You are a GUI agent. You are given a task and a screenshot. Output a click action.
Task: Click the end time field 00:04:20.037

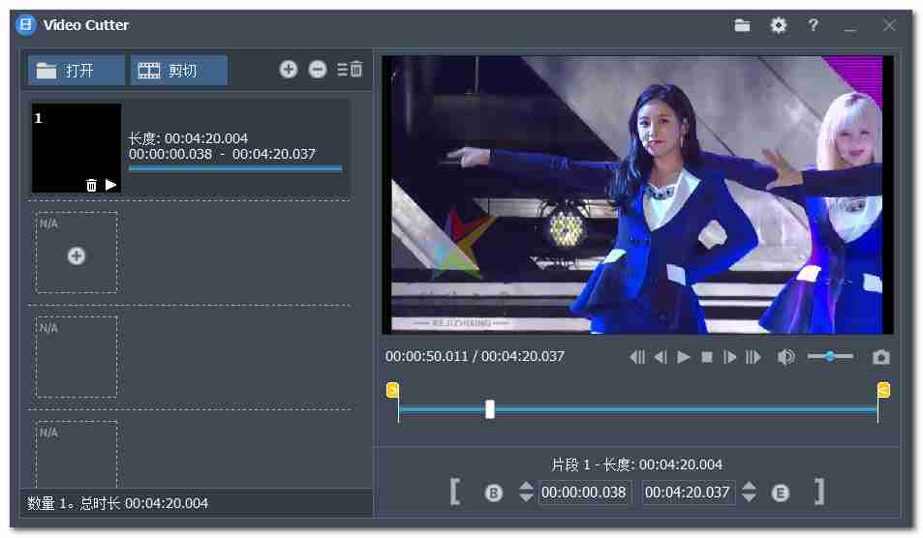688,493
